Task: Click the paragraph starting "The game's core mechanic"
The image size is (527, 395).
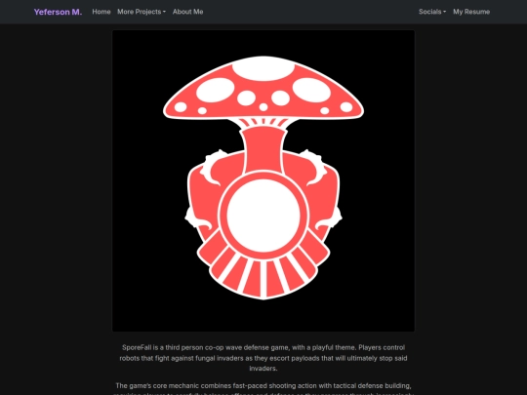Action: (263, 389)
